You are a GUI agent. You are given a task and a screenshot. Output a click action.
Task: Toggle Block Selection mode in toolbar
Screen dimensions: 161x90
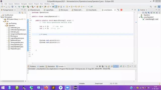pyautogui.click(x=61, y=7)
